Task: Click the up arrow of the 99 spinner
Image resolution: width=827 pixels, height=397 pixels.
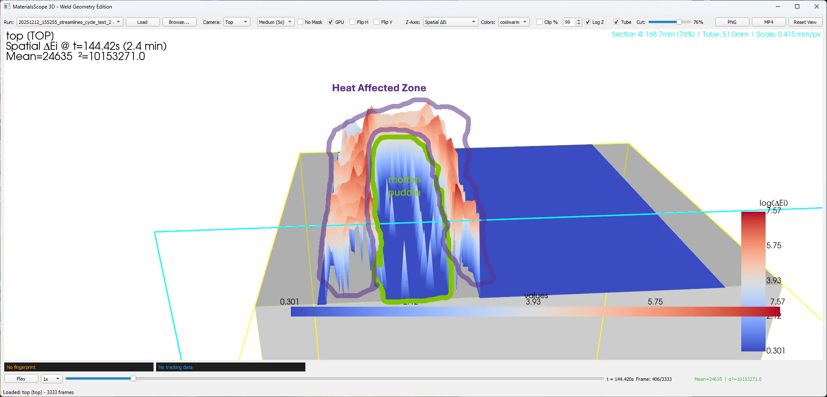Action: tap(578, 20)
